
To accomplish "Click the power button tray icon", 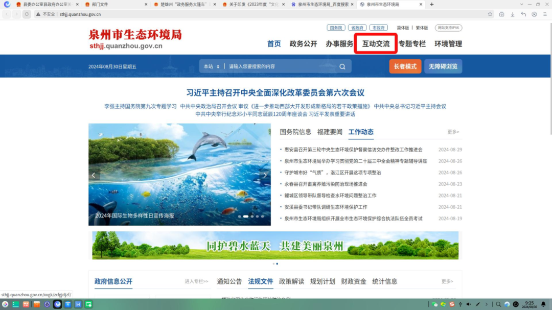I will (x=516, y=304).
